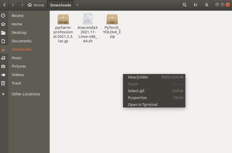Click the Trash bin icon in sidebar

3,83
